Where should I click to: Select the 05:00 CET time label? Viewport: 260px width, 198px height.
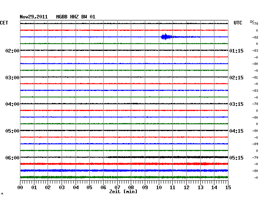click(12, 131)
